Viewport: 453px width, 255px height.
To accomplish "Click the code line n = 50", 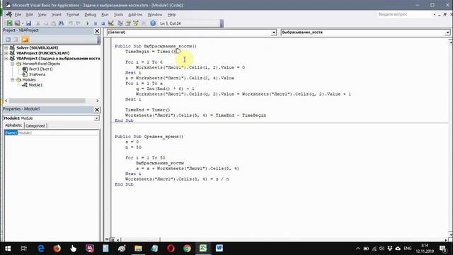I will pos(133,147).
